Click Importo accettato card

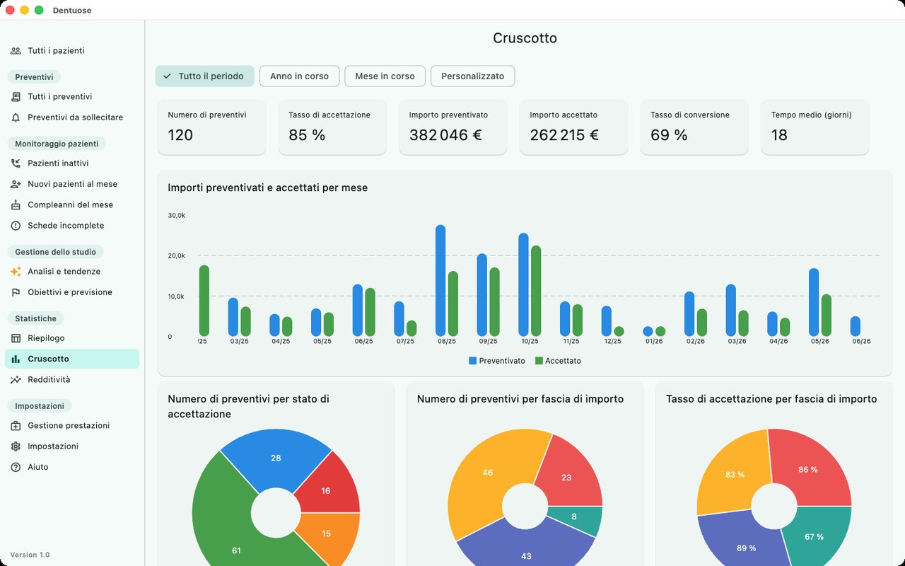pyautogui.click(x=573, y=127)
